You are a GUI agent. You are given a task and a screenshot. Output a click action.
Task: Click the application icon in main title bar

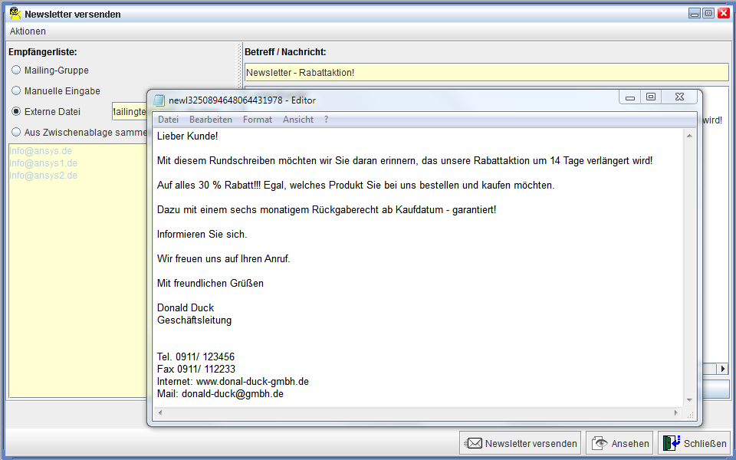tap(15, 13)
